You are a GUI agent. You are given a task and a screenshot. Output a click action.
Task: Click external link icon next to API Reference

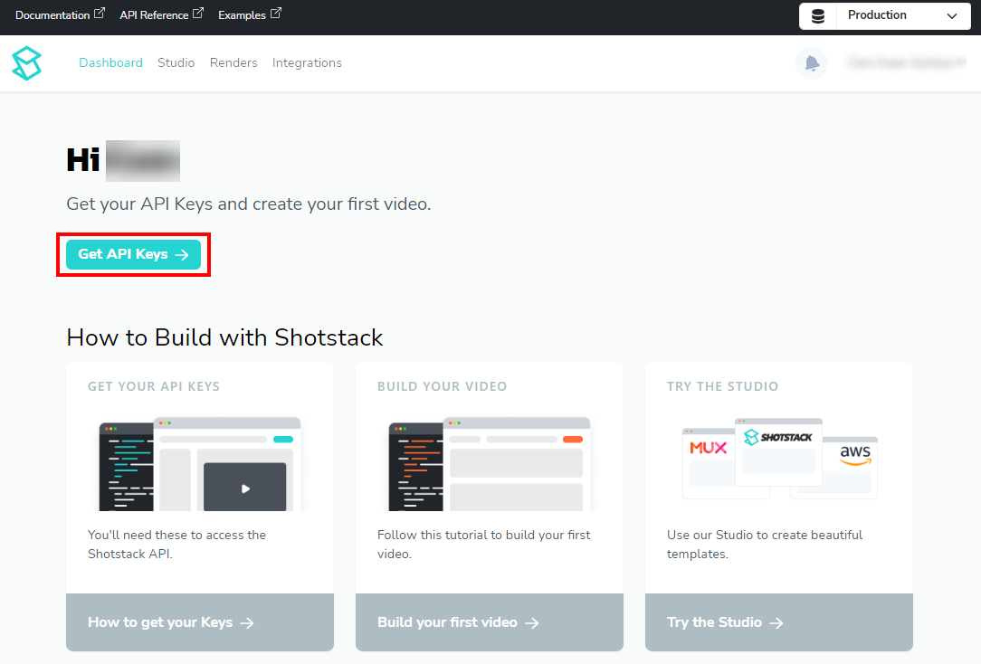pos(198,14)
